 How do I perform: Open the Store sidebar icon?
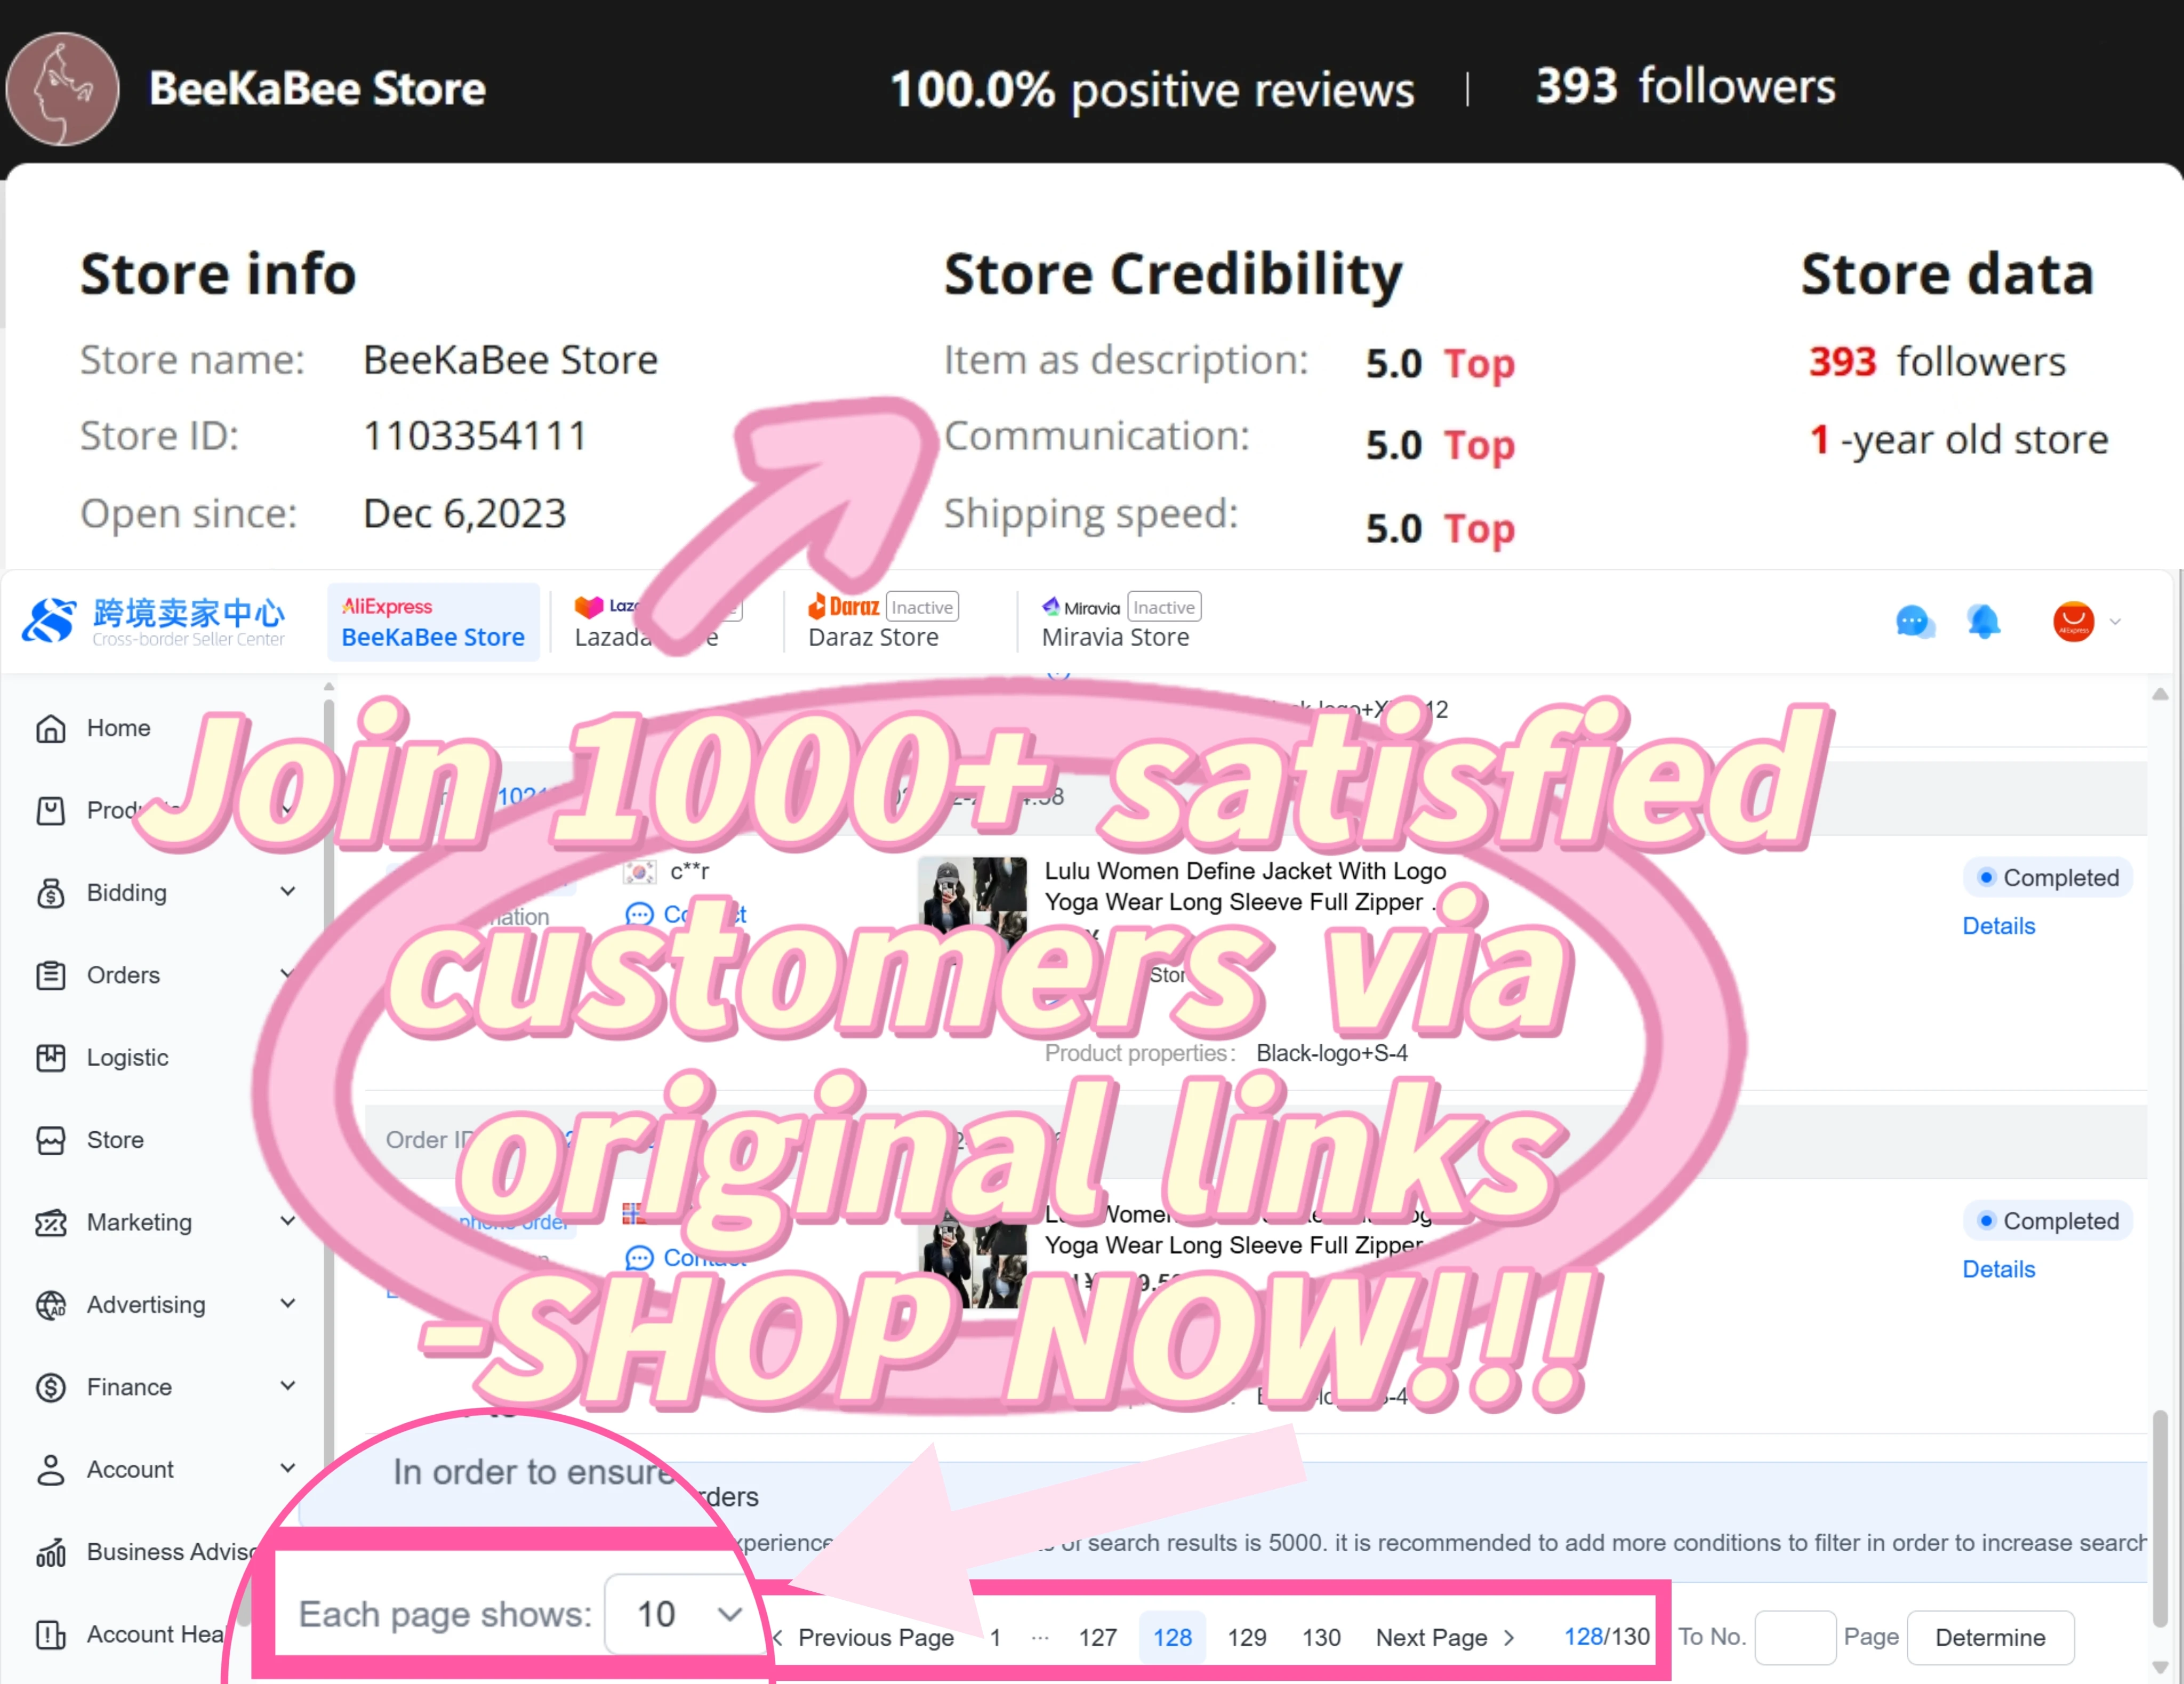click(50, 1140)
